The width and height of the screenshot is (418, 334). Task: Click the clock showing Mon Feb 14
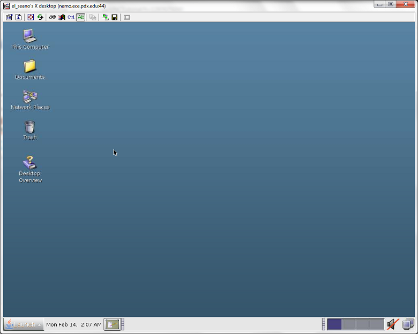(x=74, y=324)
